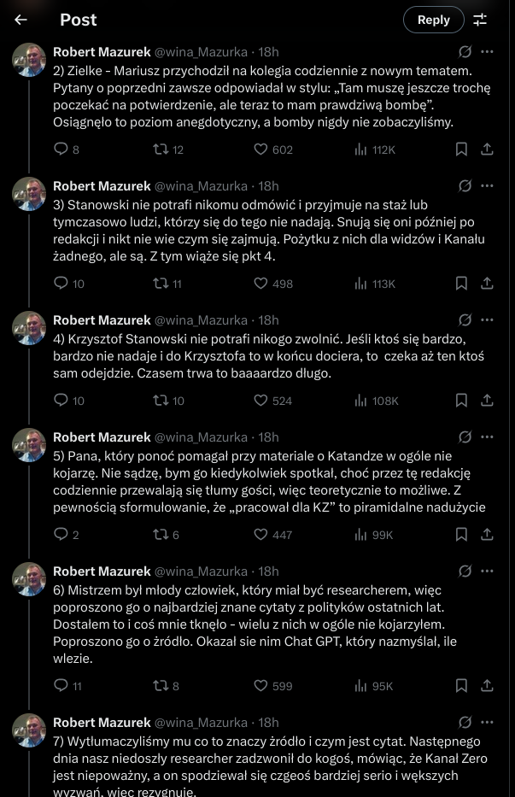Click Robert Mazurek's avatar on post 3
The image size is (515, 797).
28,194
